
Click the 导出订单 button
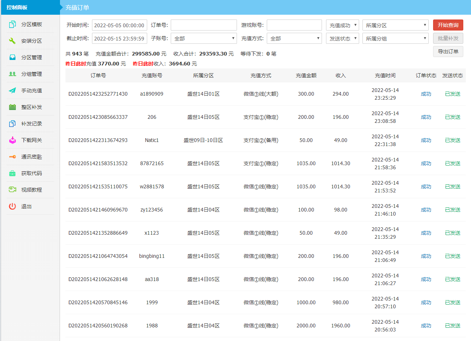(x=448, y=51)
